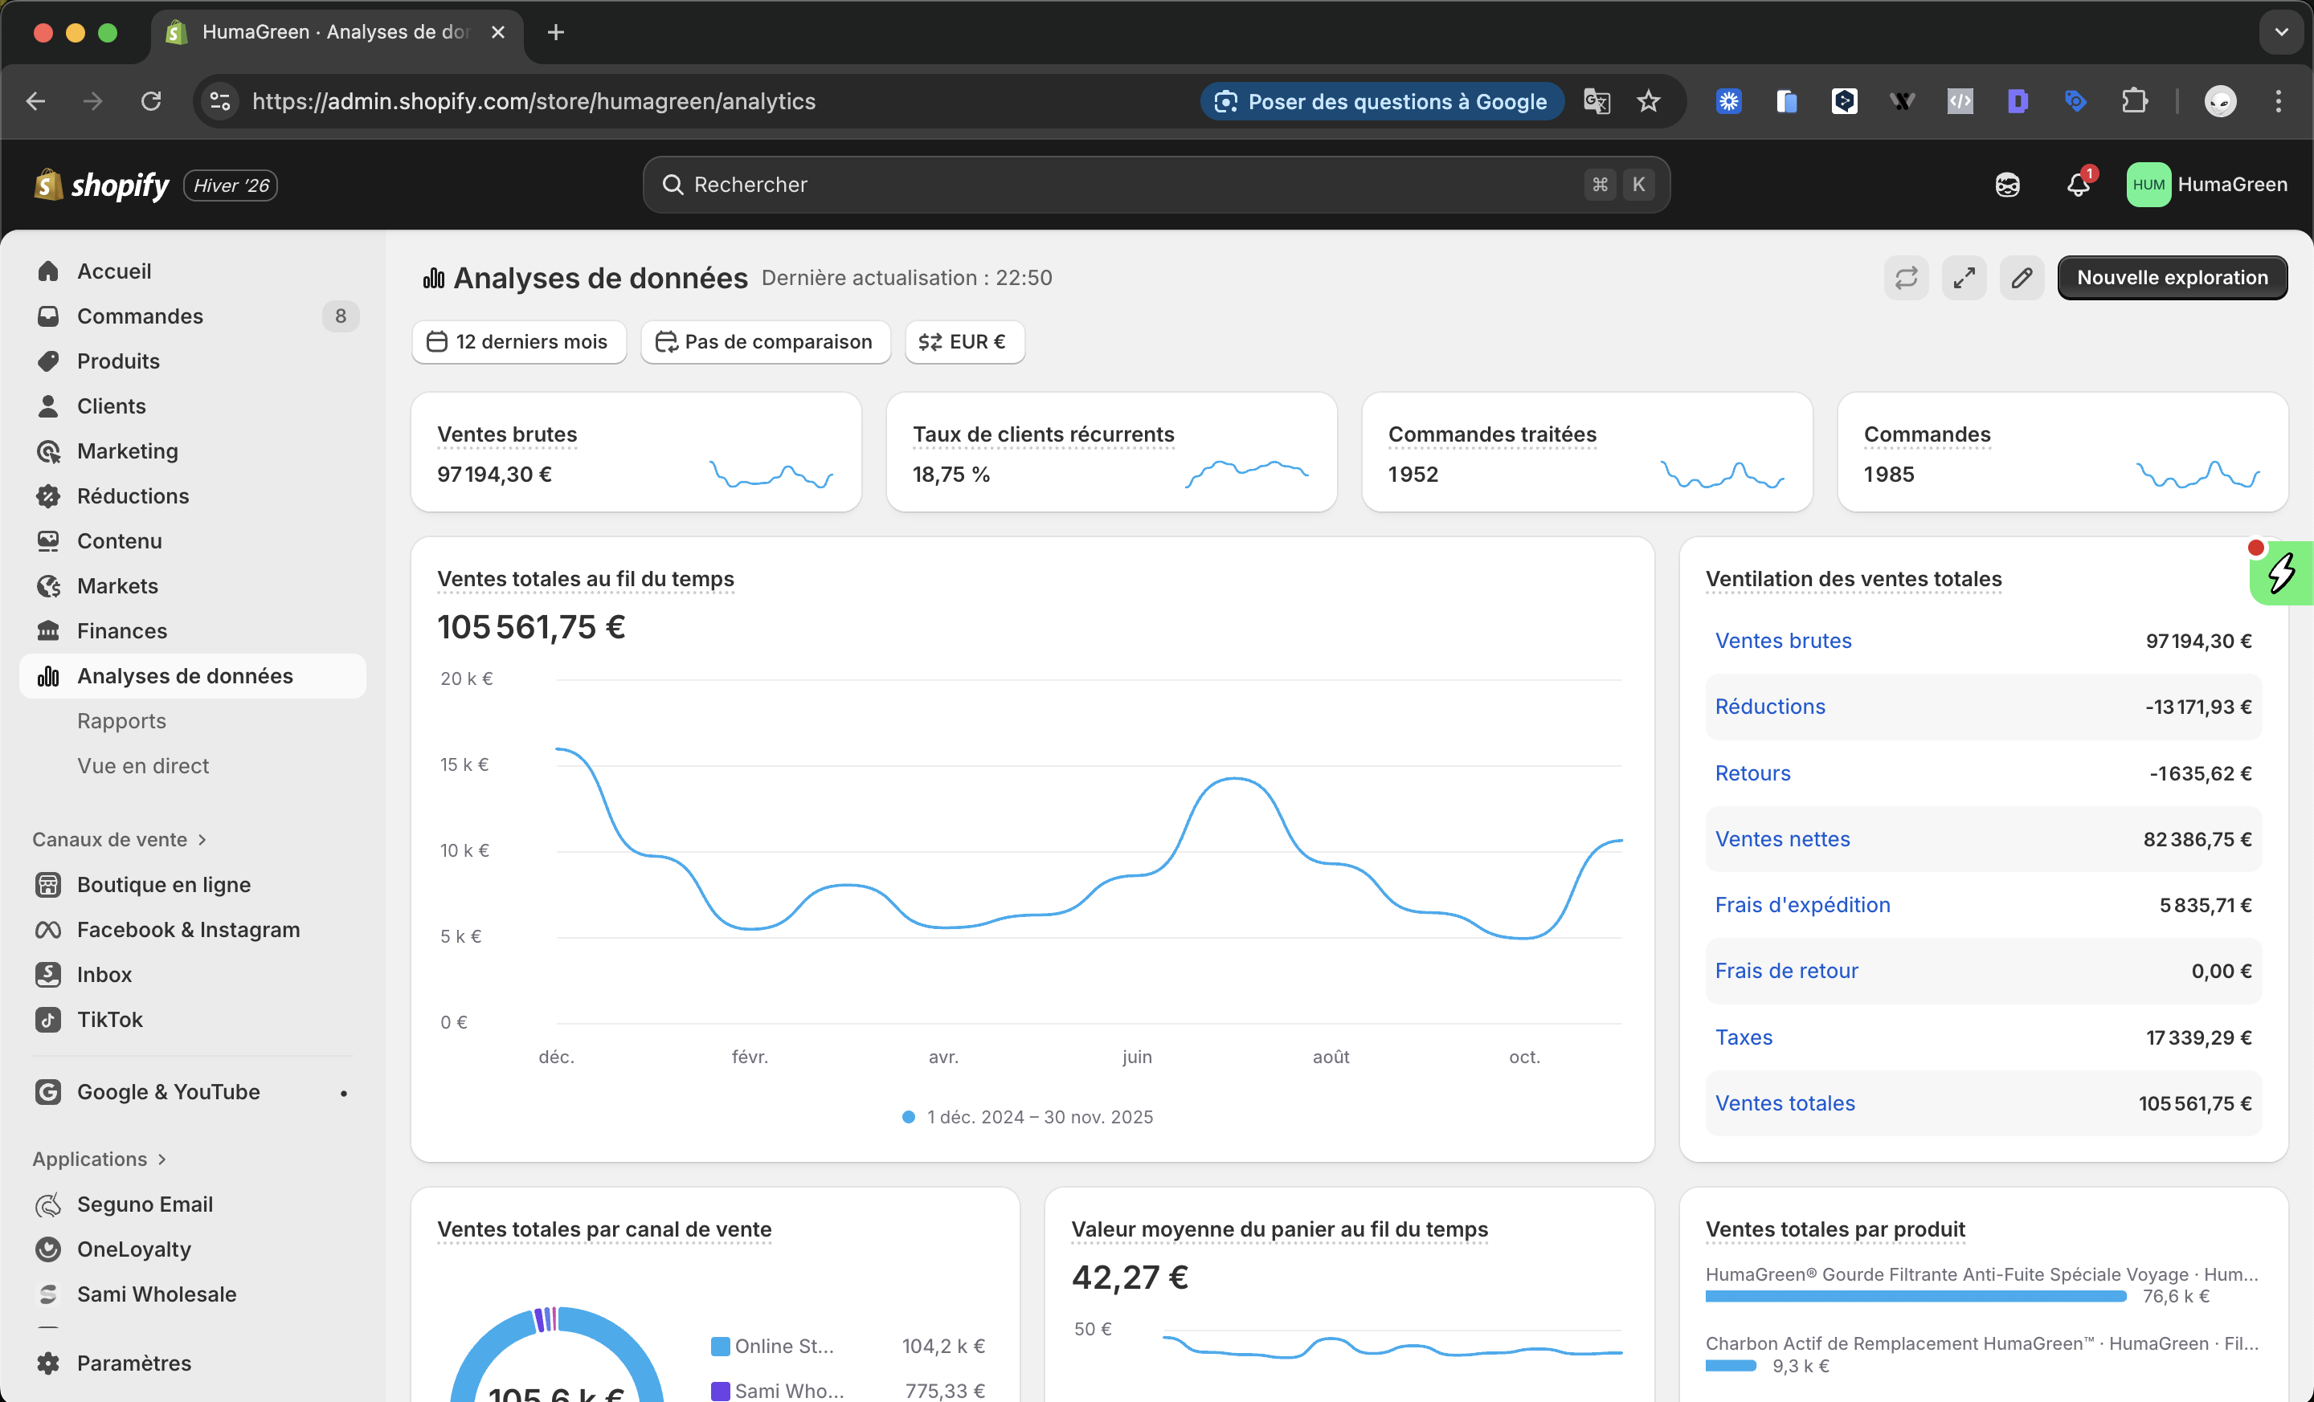
Task: Open Commandes in the sidebar
Action: (140, 316)
